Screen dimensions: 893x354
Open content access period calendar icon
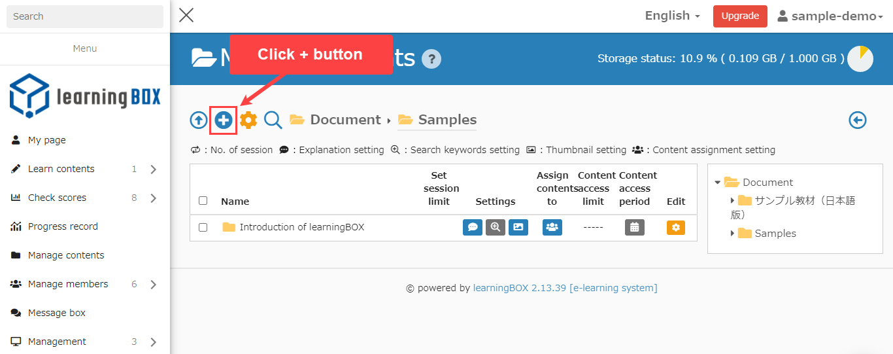635,227
